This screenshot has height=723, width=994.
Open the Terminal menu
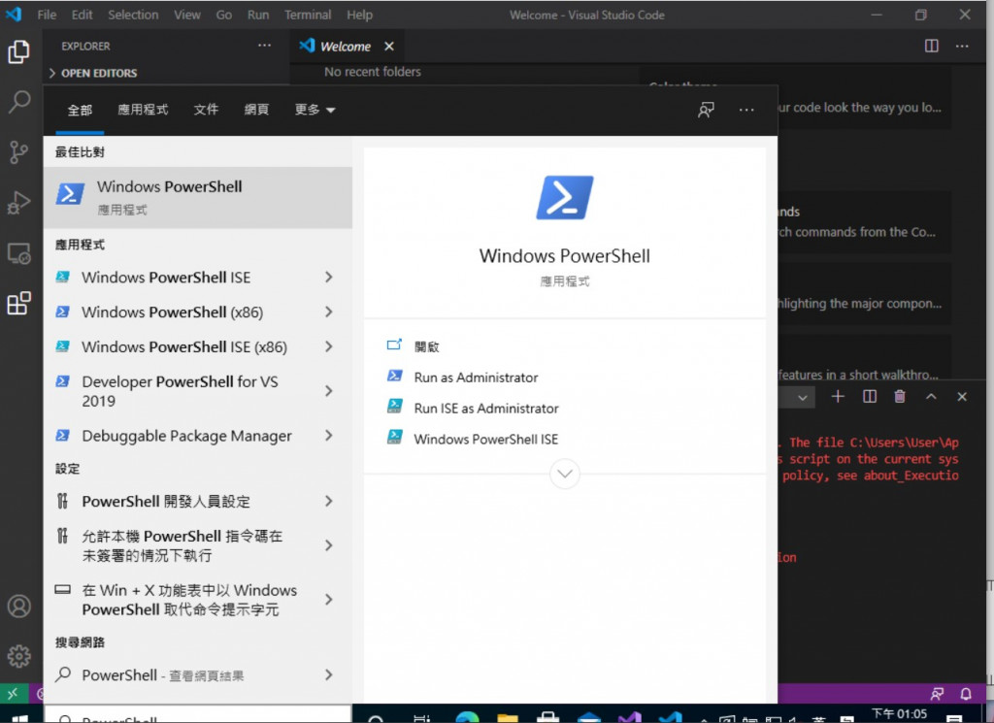(x=308, y=15)
